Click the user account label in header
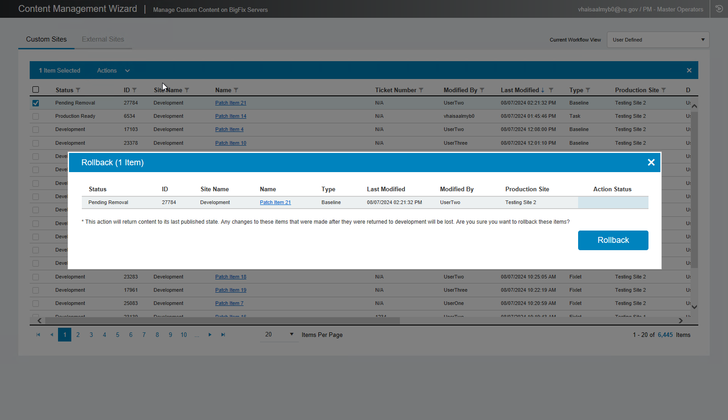728x420 pixels. click(x=640, y=9)
